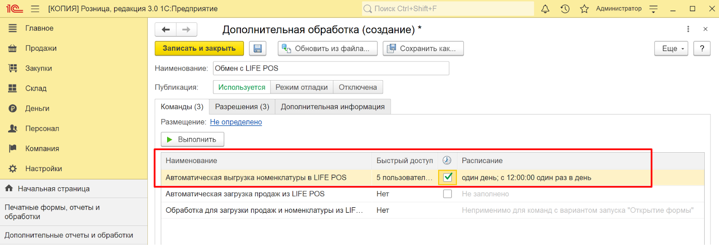Open the Не определено placement link
This screenshot has width=719, height=245.
pos(236,122)
